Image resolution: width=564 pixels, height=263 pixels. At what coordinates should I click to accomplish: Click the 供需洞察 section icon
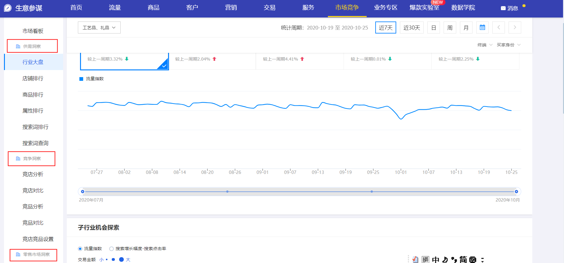(18, 46)
